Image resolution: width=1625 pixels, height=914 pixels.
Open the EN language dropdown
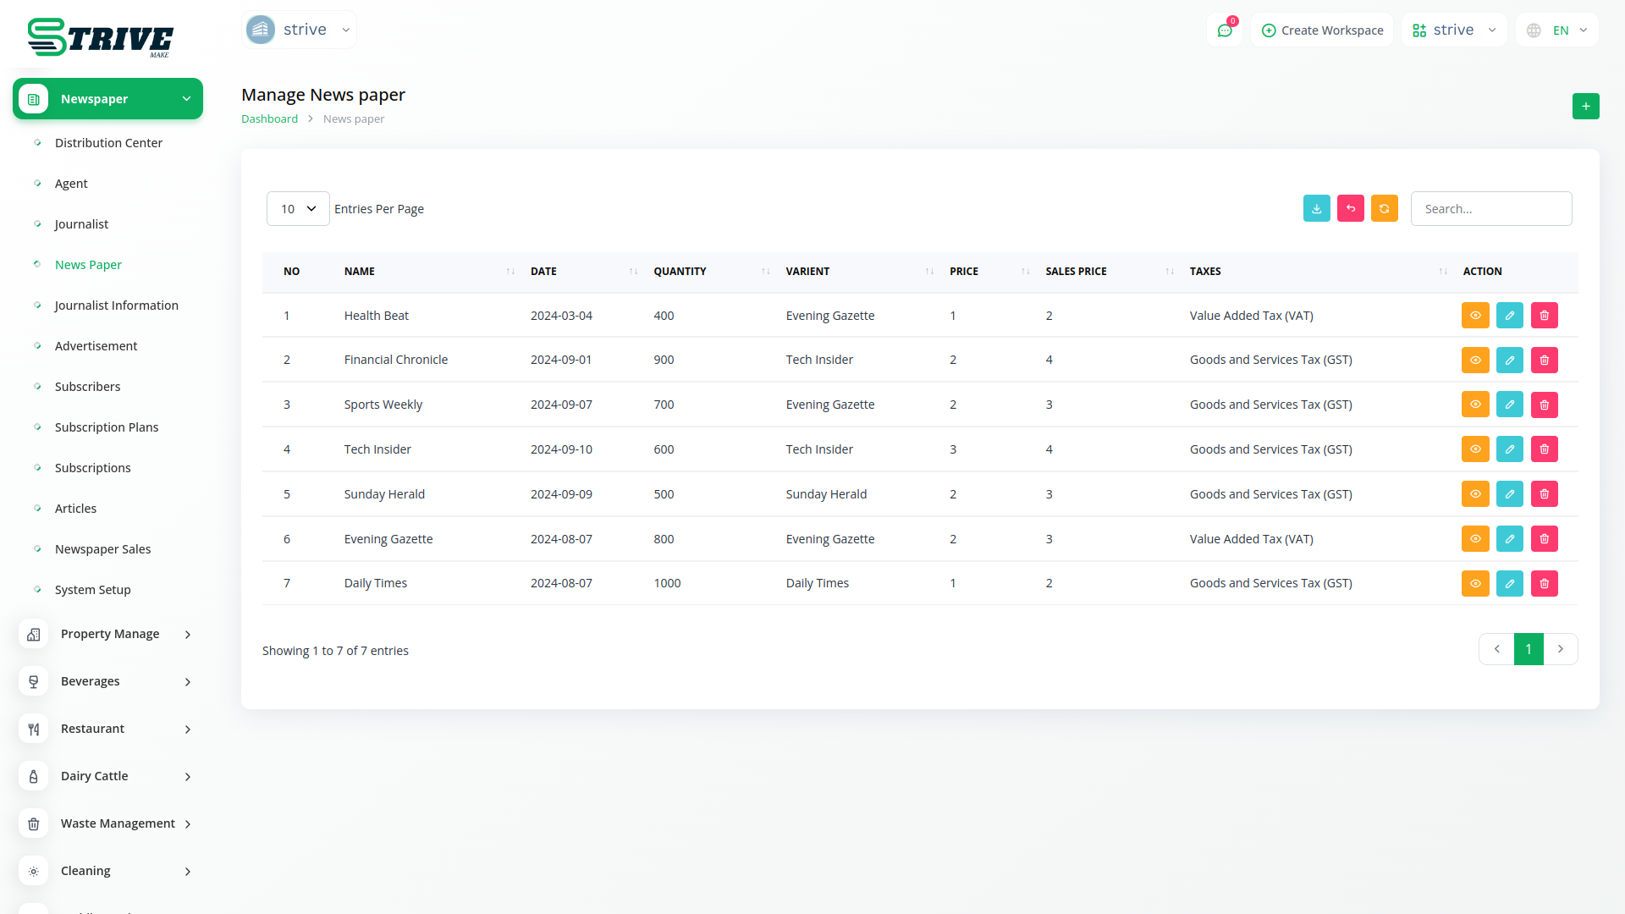pos(1558,30)
